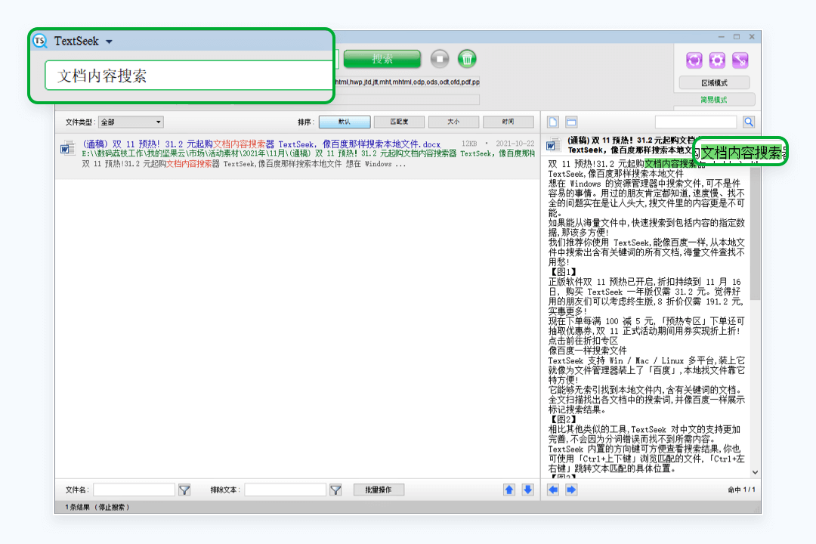The width and height of the screenshot is (816, 544).
Task: Click the TextSeek TS logo icon
Action: (x=40, y=41)
